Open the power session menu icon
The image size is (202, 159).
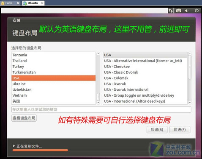click(x=197, y=11)
